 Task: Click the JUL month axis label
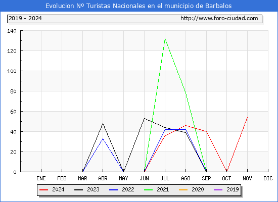[165, 178]
